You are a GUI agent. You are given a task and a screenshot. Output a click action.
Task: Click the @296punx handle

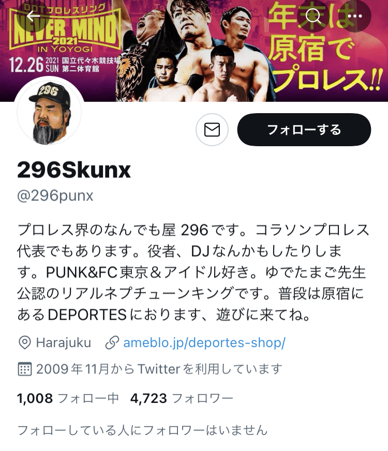tap(55, 196)
